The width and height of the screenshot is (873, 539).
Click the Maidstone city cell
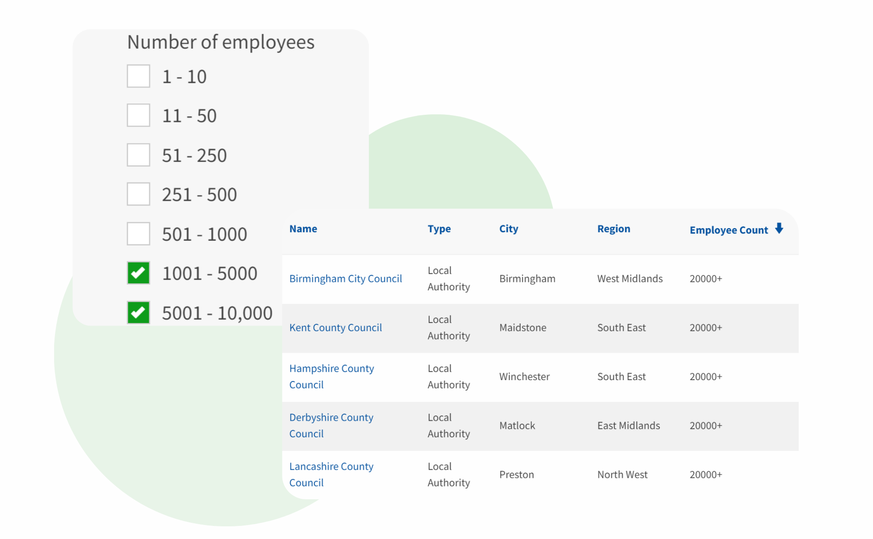tap(523, 327)
